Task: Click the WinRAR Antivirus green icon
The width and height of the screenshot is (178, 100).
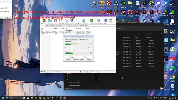Action: click(x=92, y=21)
